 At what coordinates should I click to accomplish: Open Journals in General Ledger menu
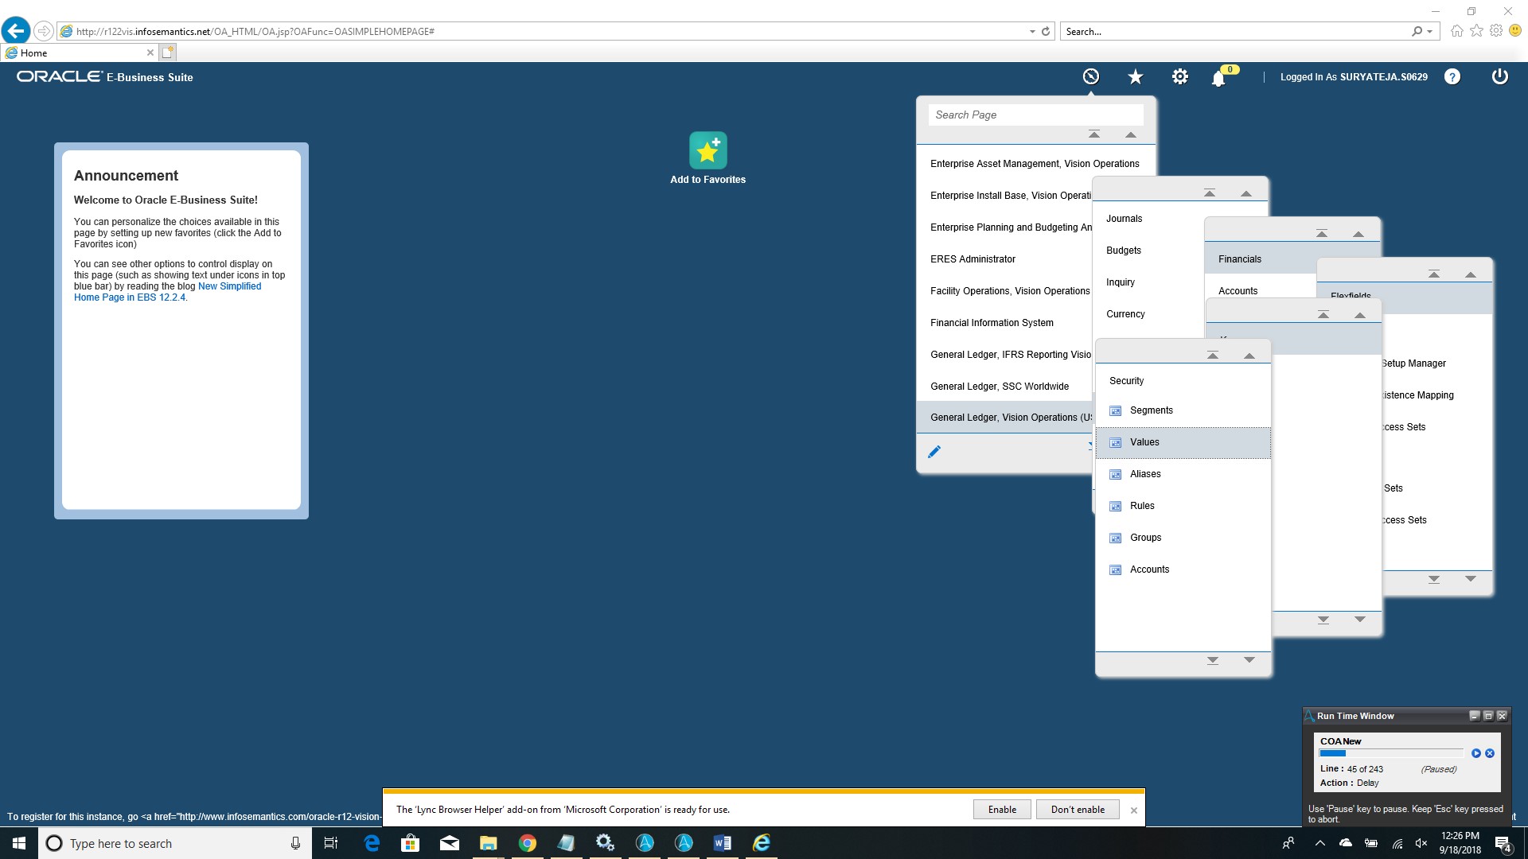point(1124,219)
